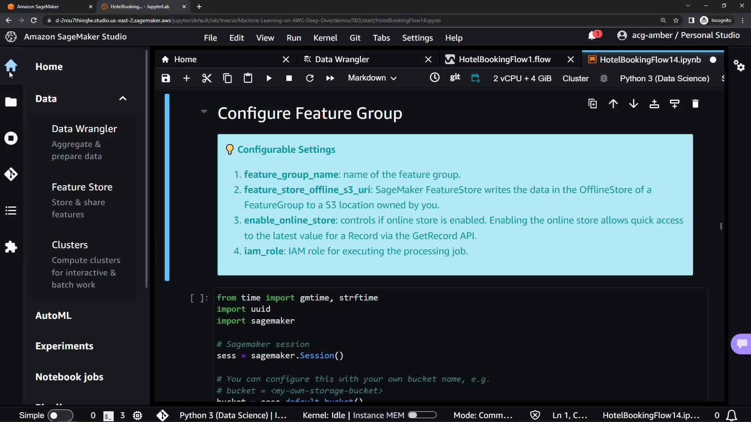751x422 pixels.
Task: Click the notebook vertical scrollbar handle
Action: [x=720, y=226]
